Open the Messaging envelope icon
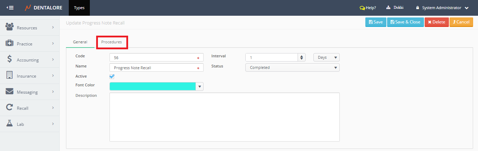The height and width of the screenshot is (151, 478). tap(9, 92)
